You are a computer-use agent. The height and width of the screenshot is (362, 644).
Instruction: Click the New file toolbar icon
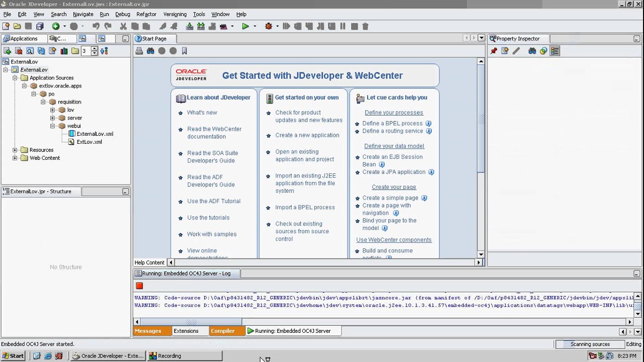point(6,26)
